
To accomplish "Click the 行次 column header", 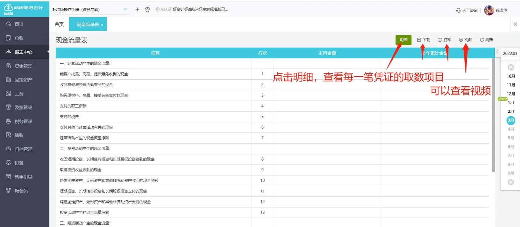I will coord(262,53).
